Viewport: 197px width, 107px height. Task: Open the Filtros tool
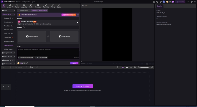pyautogui.click(x=53, y=6)
